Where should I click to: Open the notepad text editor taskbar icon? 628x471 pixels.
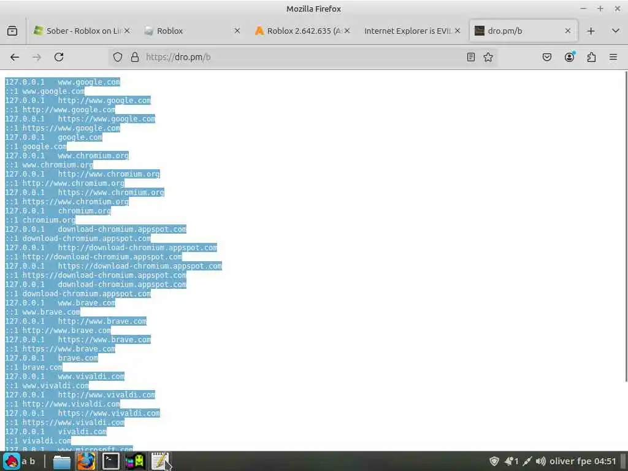(x=159, y=461)
